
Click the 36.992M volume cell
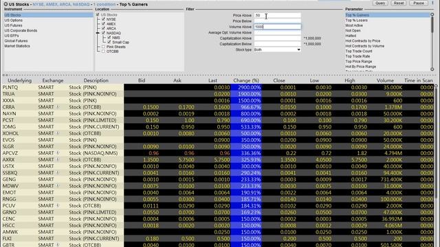coord(392,219)
